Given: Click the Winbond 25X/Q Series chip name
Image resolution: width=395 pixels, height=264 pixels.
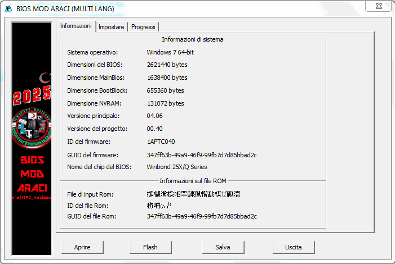Looking at the screenshot, I should tap(177, 167).
